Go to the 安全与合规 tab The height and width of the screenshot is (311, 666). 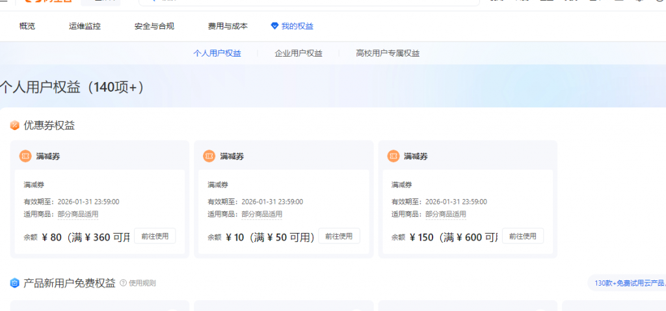pos(154,26)
